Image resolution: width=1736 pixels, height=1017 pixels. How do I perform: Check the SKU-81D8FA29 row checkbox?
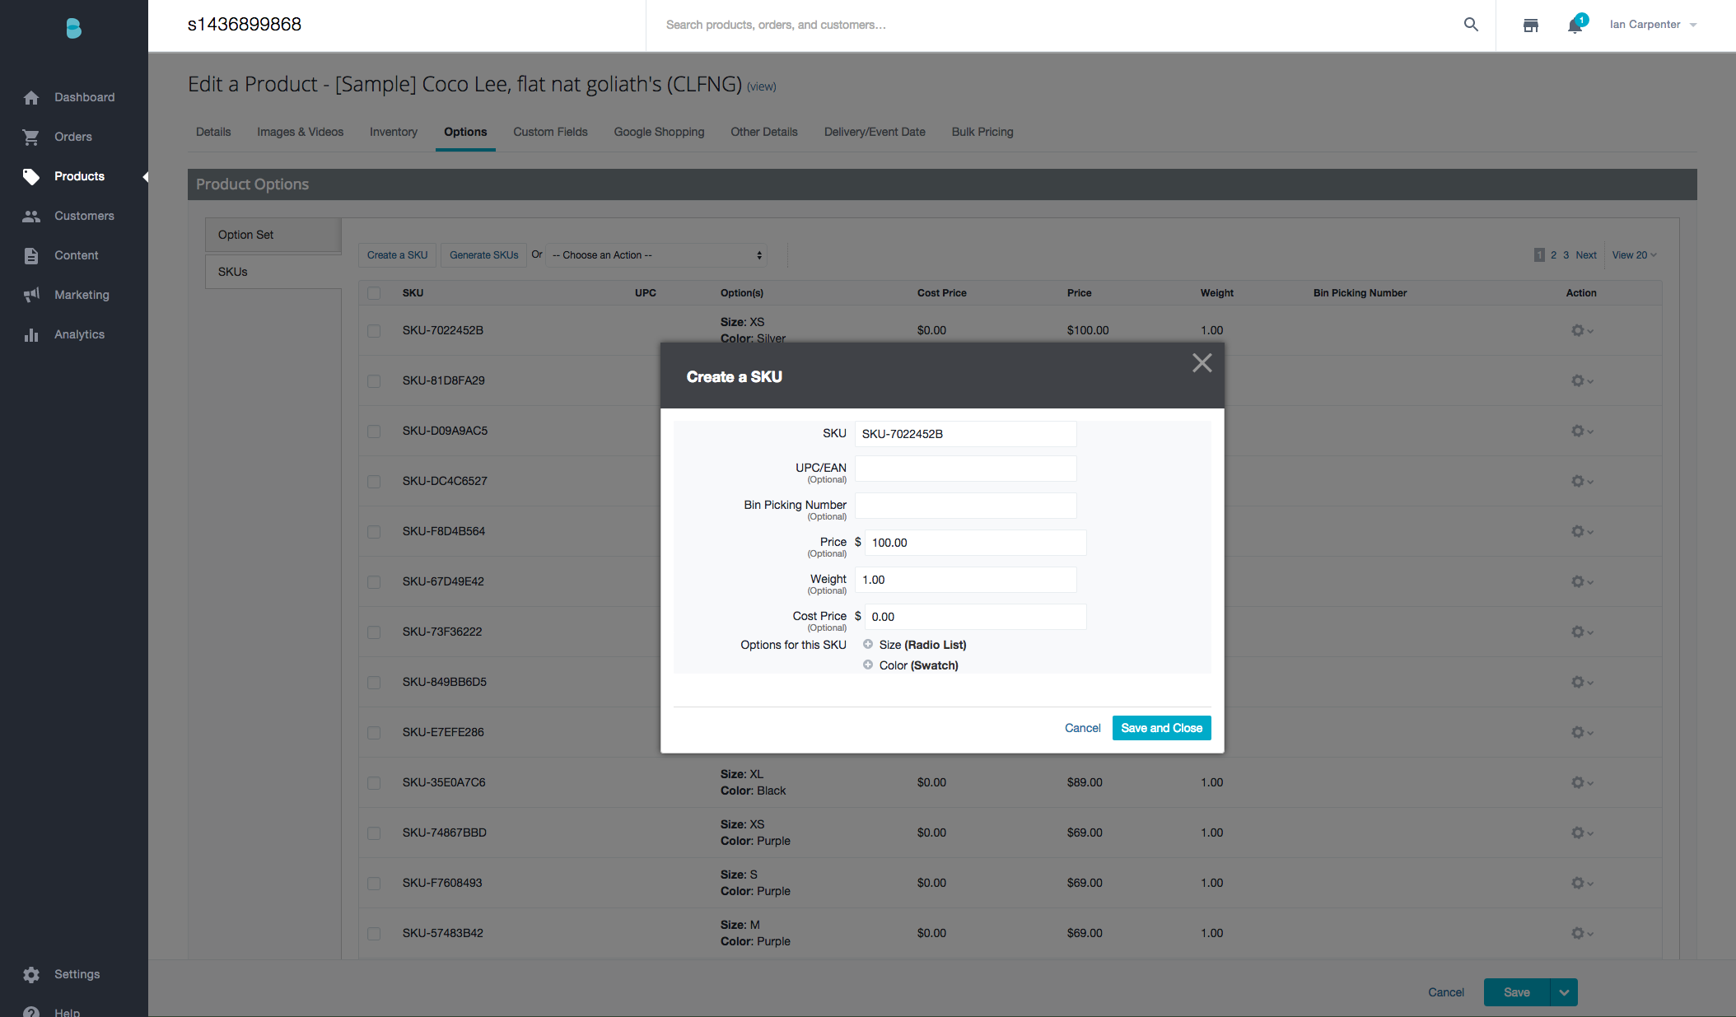tap(374, 381)
